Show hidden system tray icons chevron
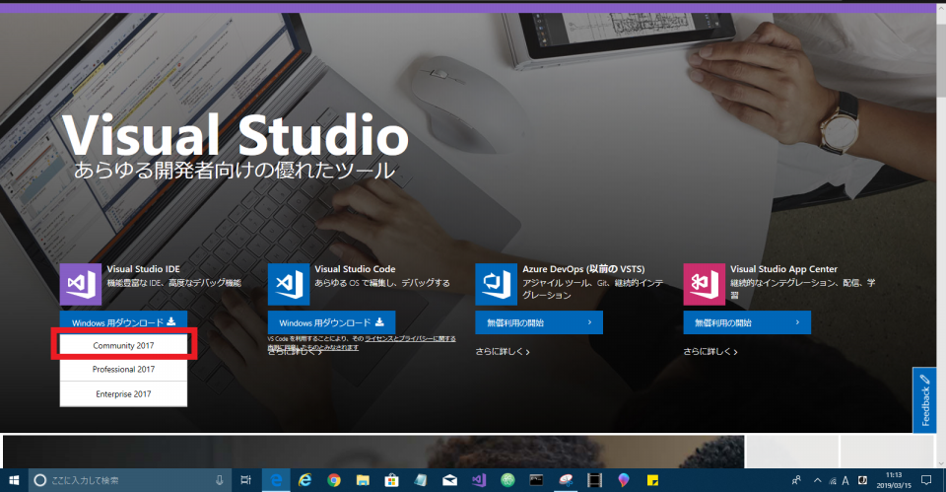 pos(818,480)
